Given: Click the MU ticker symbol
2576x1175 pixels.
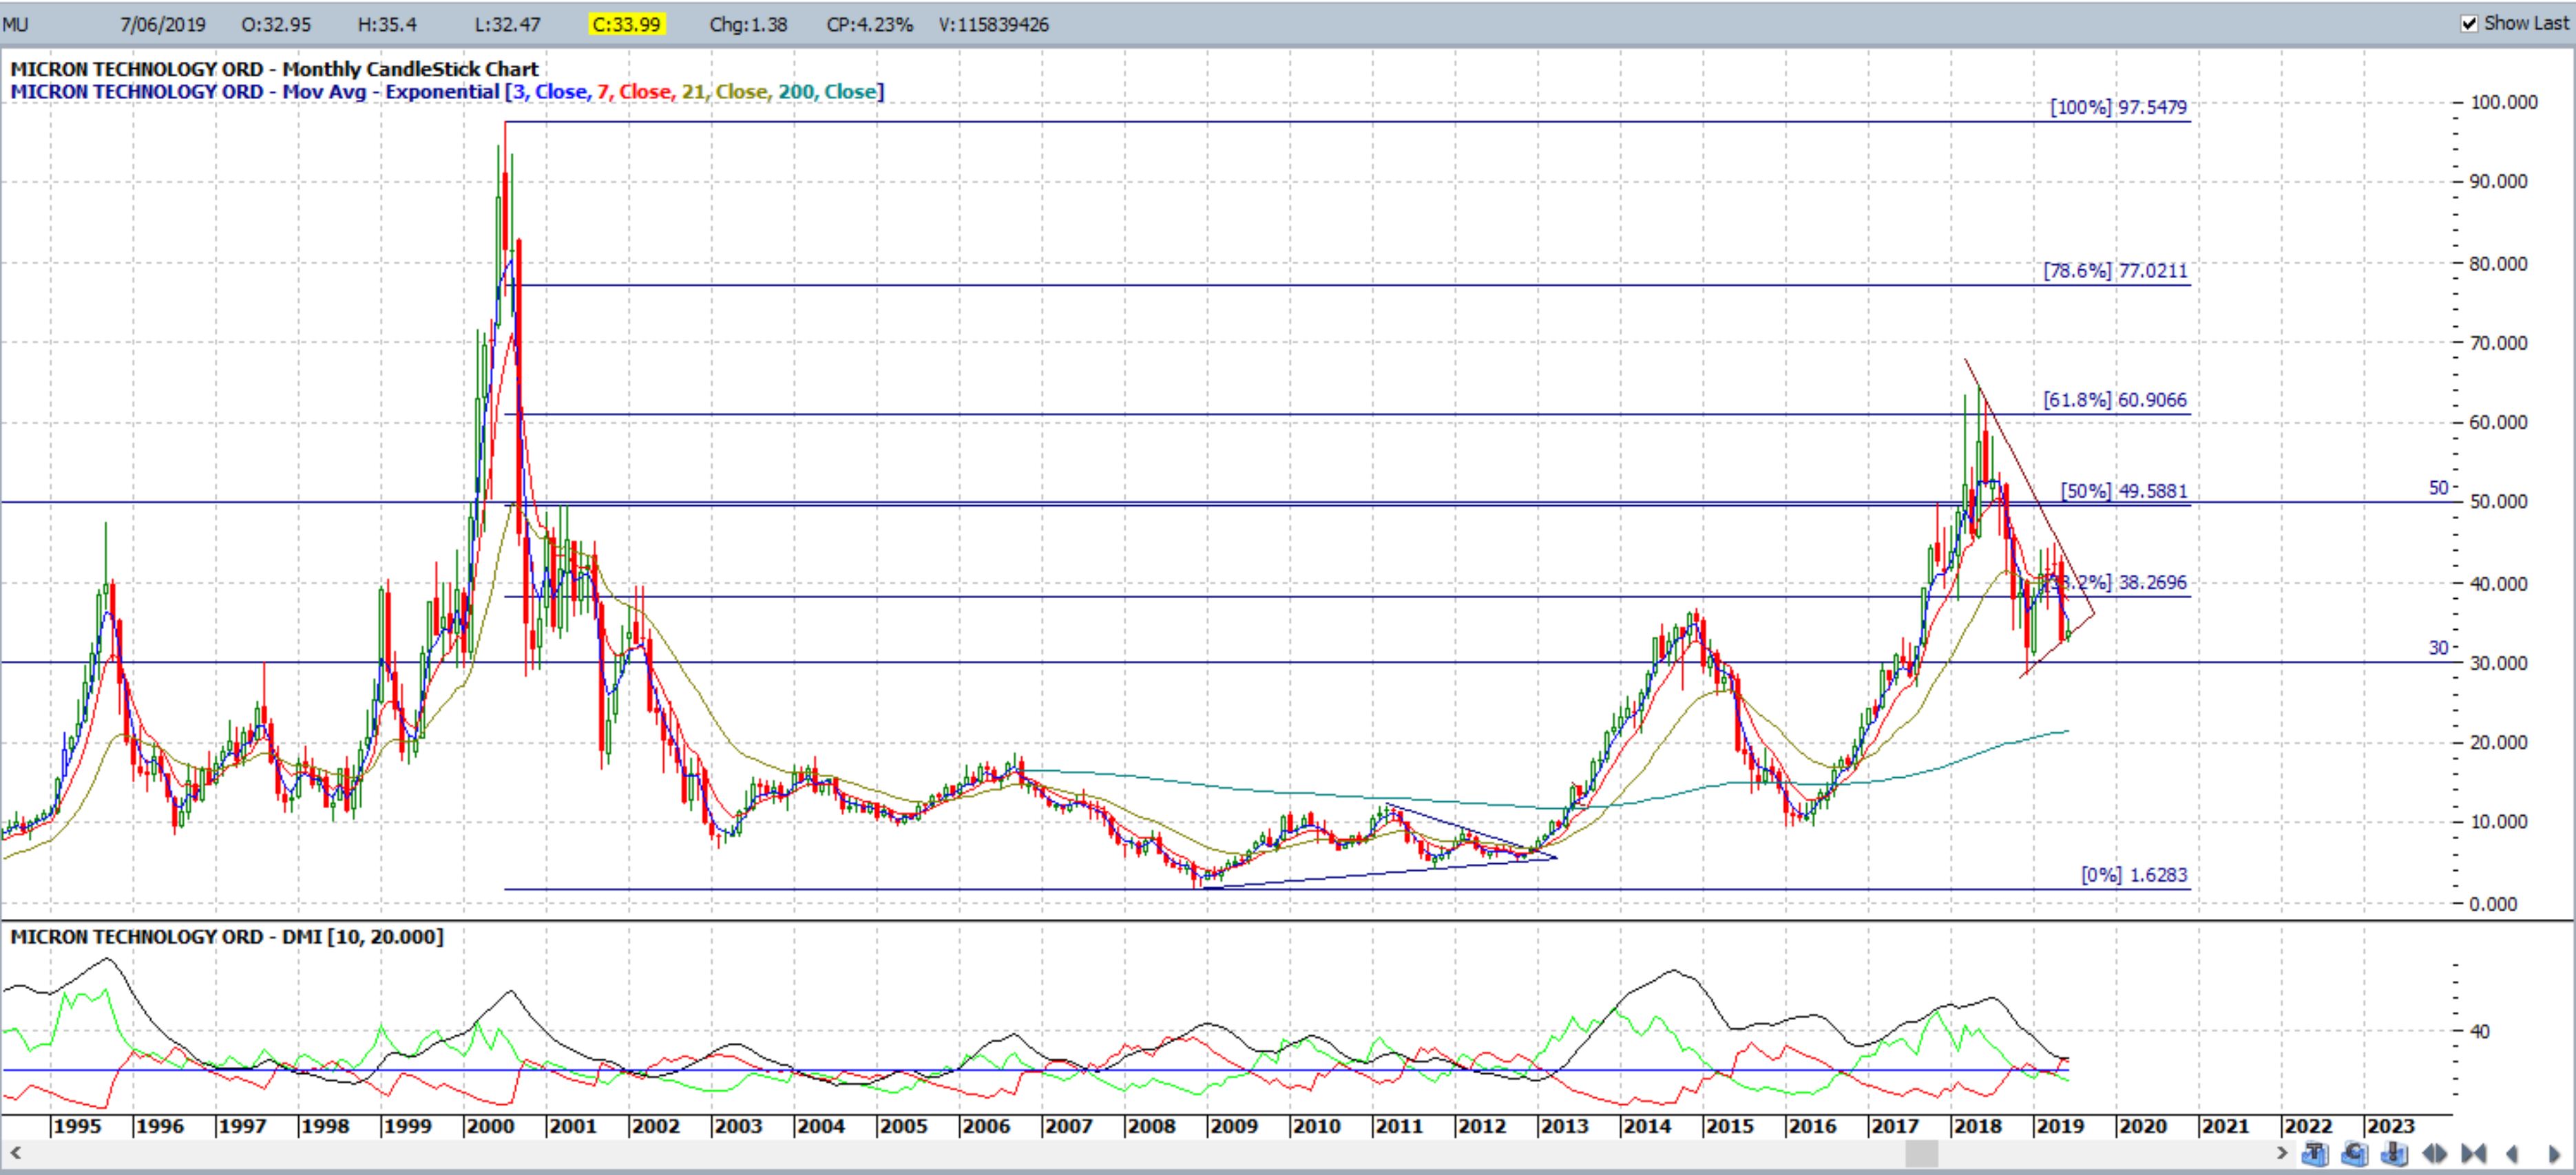Looking at the screenshot, I should click(15, 24).
